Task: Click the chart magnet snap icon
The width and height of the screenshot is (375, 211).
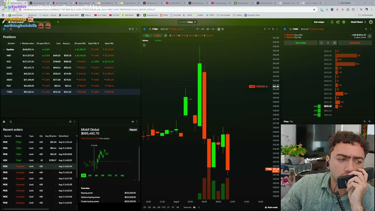Action: (x=223, y=29)
